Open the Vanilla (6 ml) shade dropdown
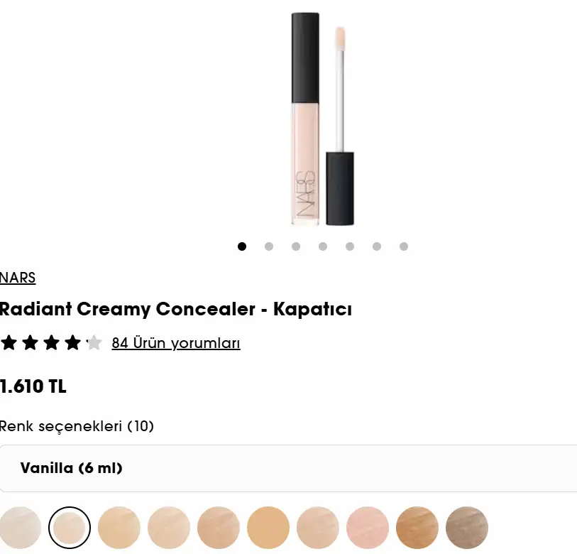The height and width of the screenshot is (554, 577). click(288, 468)
